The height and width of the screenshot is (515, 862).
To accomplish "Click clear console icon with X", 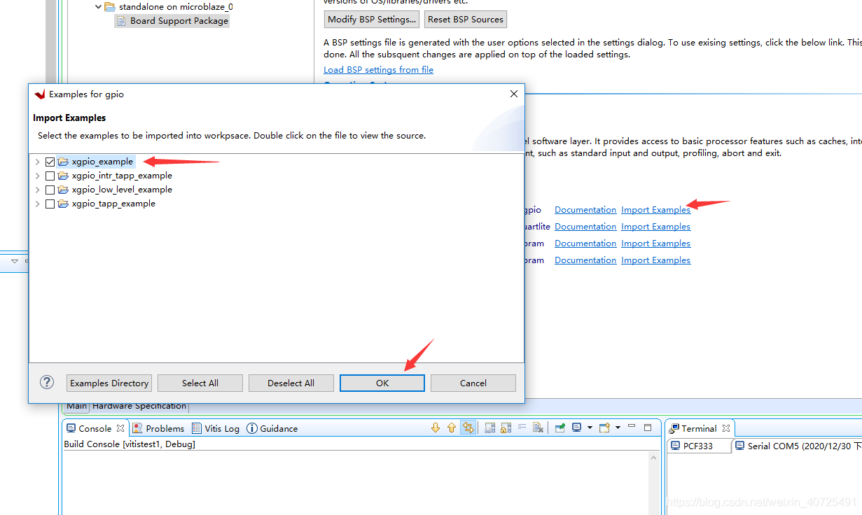I will [538, 428].
